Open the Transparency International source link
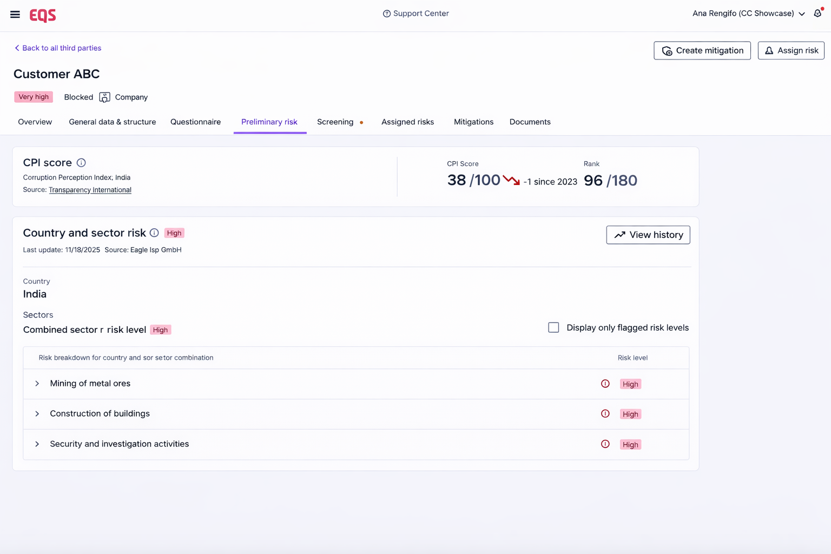This screenshot has width=831, height=554. point(90,190)
